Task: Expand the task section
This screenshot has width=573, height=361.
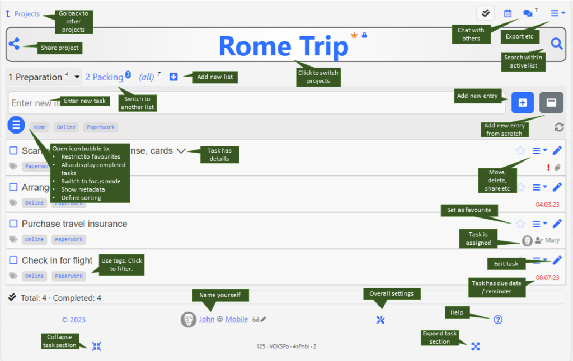Action: pos(475,346)
